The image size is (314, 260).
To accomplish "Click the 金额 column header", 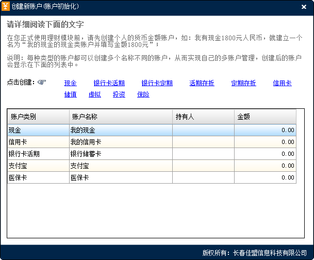I will click(x=265, y=117).
